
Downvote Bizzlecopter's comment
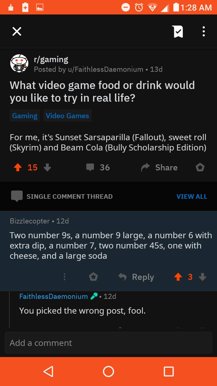pos(203,277)
